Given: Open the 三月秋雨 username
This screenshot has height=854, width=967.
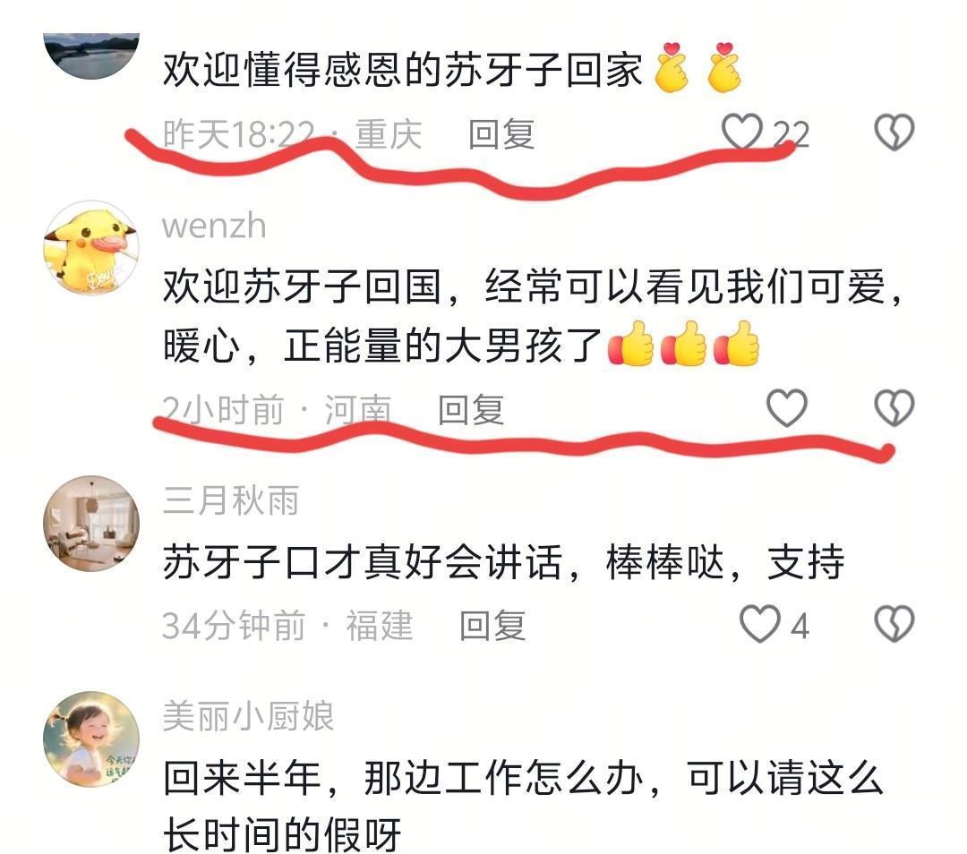Looking at the screenshot, I should click(231, 500).
